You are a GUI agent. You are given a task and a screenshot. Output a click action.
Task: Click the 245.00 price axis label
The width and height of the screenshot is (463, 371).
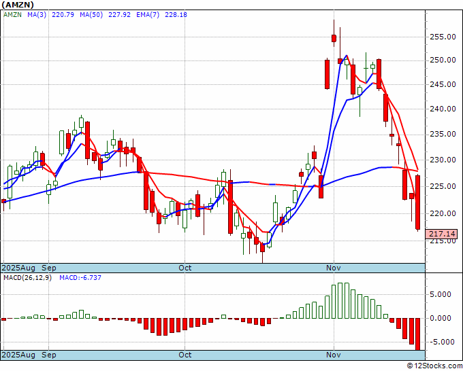(442, 84)
